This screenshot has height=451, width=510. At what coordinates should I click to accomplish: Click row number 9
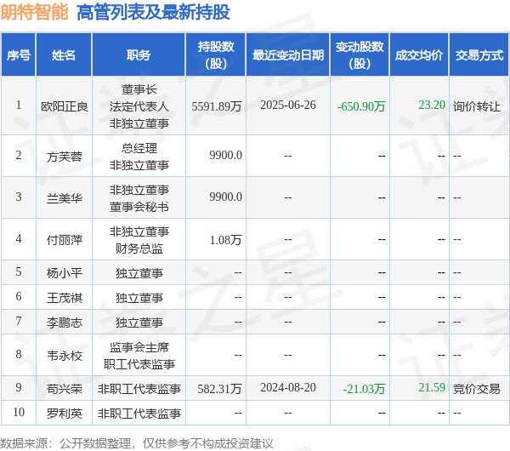click(19, 387)
